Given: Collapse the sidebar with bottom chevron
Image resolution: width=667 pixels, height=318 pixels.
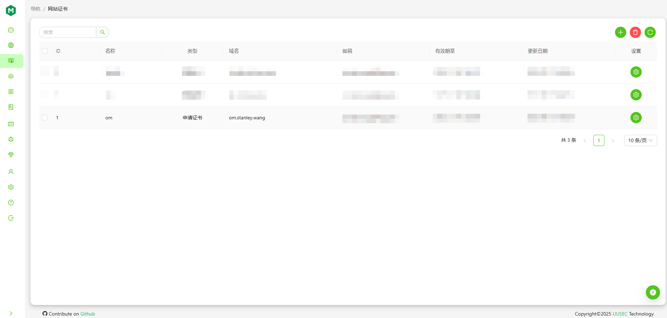Looking at the screenshot, I should (11, 313).
